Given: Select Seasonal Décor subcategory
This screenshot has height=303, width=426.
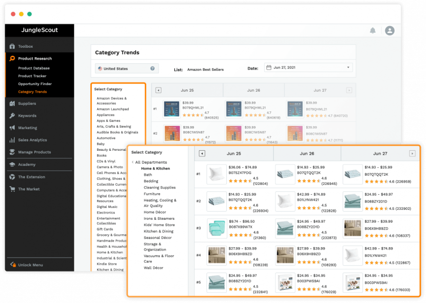Looking at the screenshot, I should pos(158,238).
